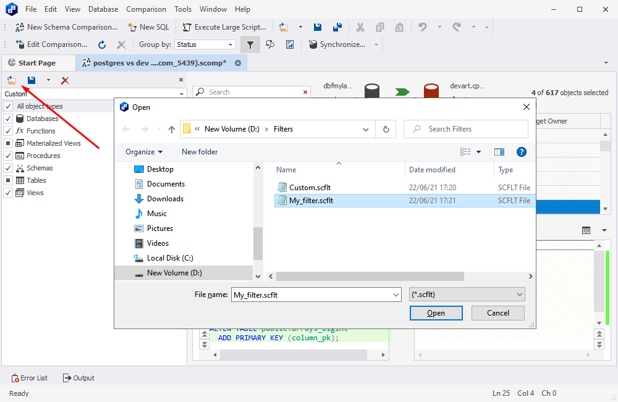Open the (*.scflt) file type dropdown
Screen dimensions: 618x402
click(x=467, y=295)
